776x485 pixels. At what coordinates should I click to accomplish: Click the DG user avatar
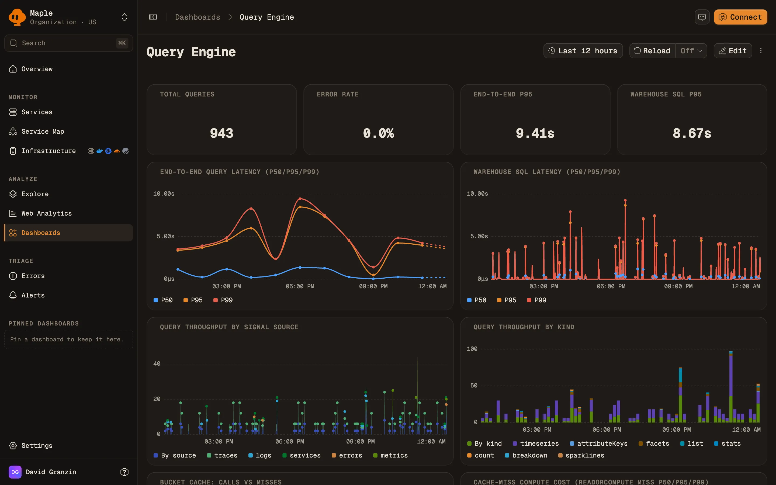point(15,472)
